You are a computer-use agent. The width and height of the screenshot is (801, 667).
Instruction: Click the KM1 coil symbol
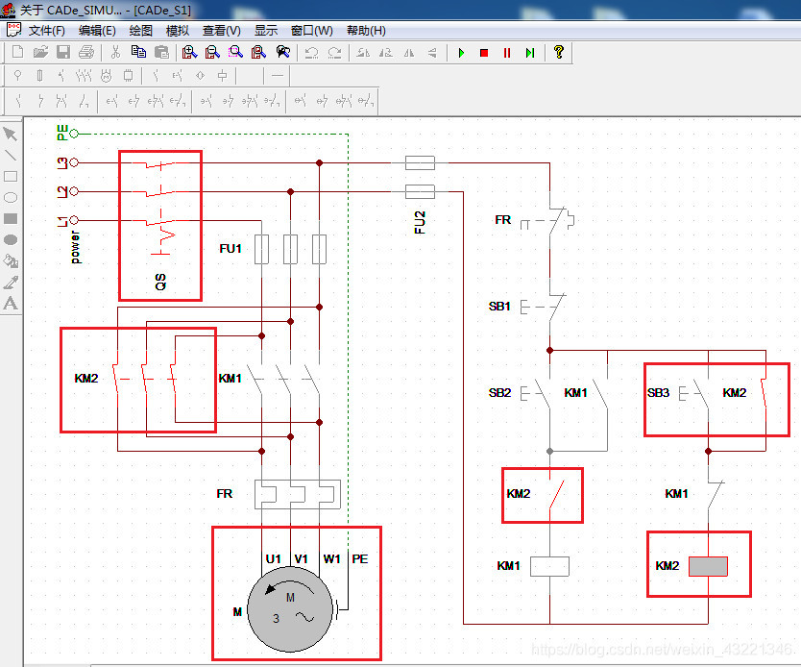(549, 566)
